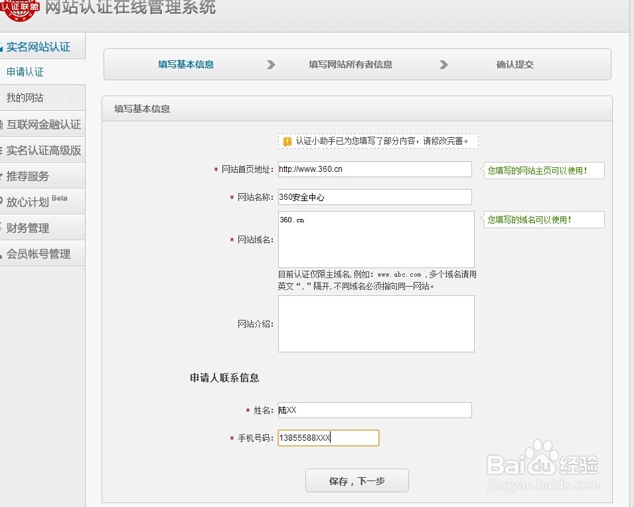The image size is (634, 507).
Task: Focus the 姓名 input field
Action: [x=375, y=410]
